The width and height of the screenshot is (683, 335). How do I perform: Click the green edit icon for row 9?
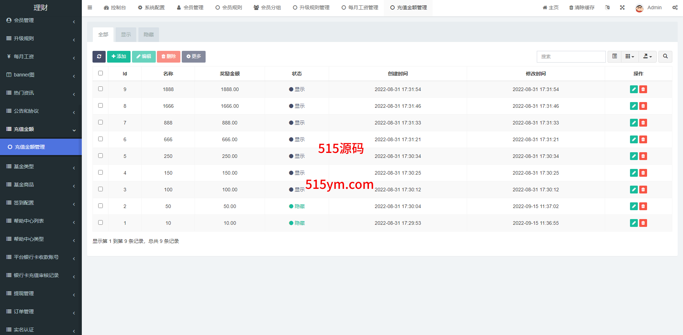point(634,89)
